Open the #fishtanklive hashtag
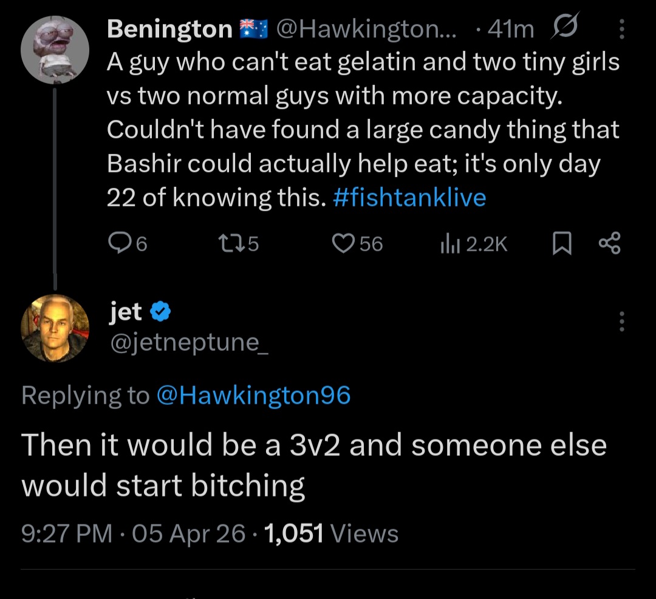The width and height of the screenshot is (656, 599). (x=409, y=198)
